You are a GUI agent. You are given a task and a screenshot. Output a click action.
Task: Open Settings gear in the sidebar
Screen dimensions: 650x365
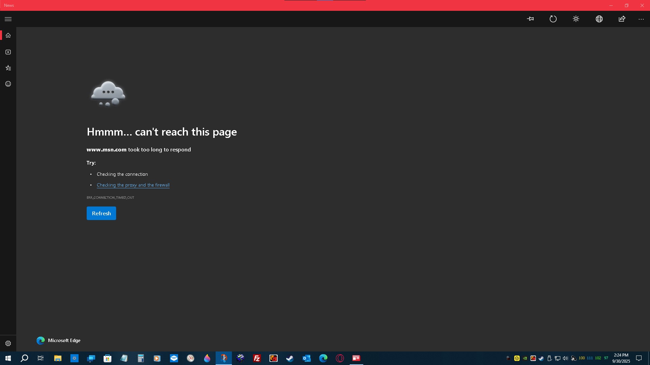pos(8,343)
